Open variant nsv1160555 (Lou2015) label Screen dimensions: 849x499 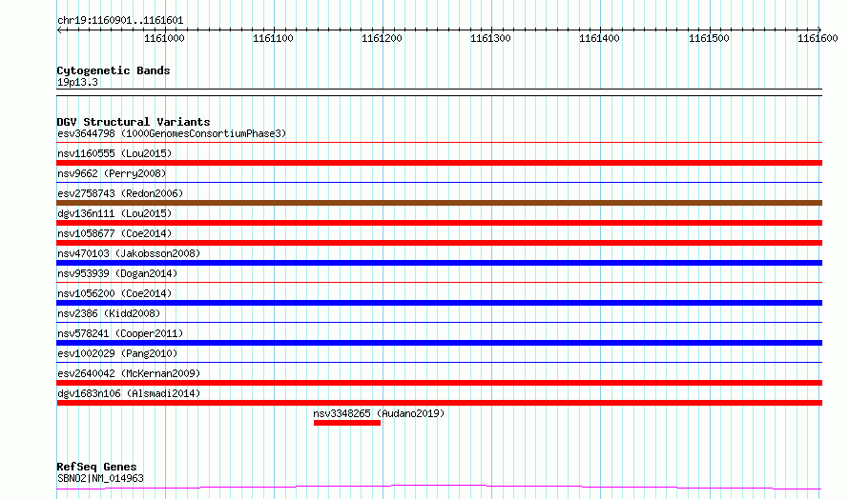pyautogui.click(x=114, y=153)
